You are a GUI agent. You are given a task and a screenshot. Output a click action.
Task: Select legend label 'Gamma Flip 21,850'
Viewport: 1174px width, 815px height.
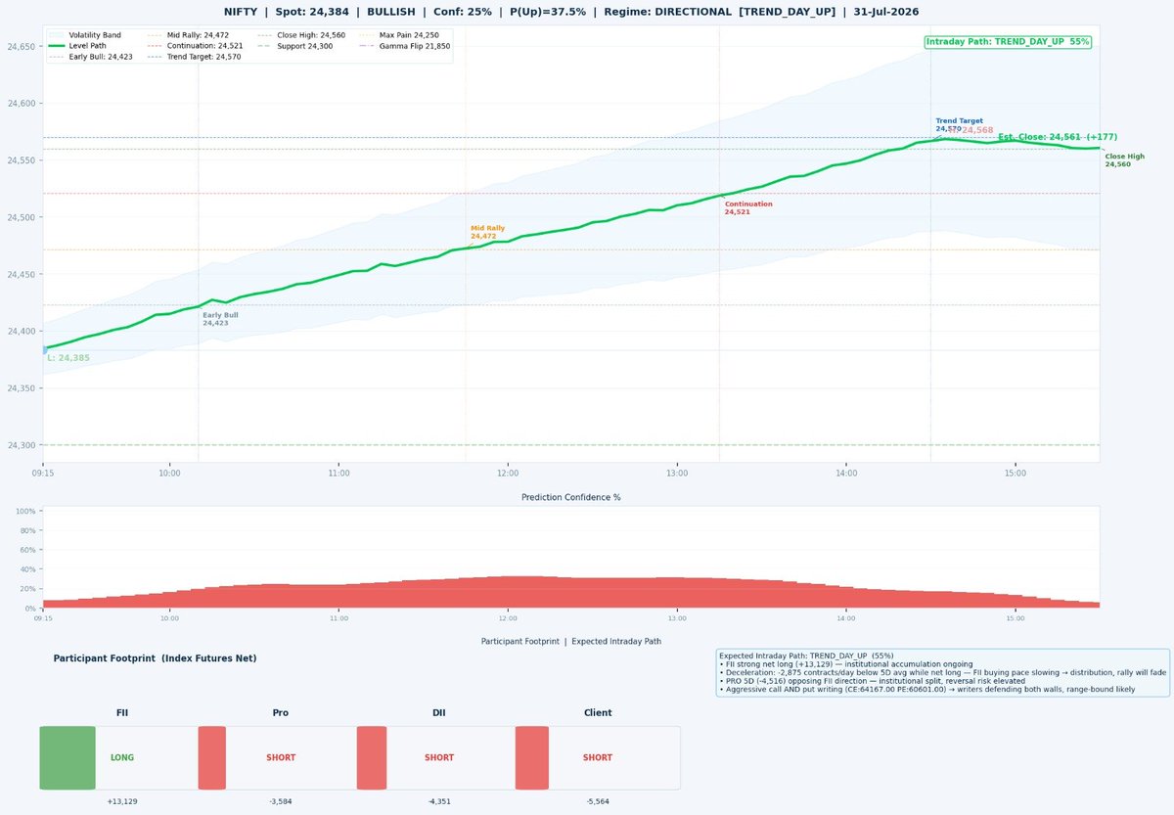click(x=415, y=46)
